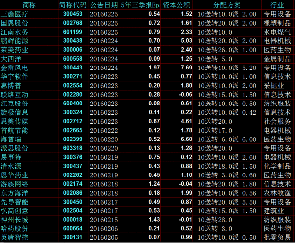Click stock code 600558
Screen dimensions: 295x243
coord(73,59)
